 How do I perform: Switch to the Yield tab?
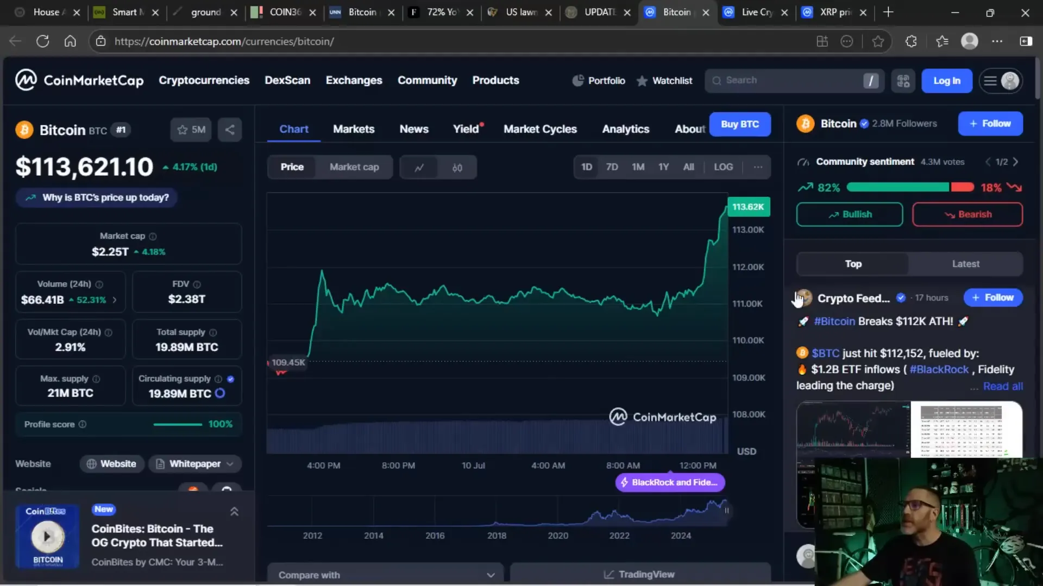tap(467, 129)
